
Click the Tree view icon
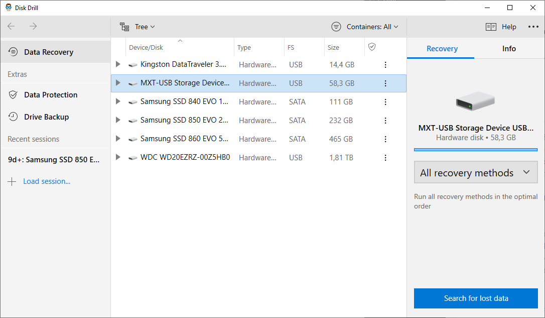(x=124, y=27)
